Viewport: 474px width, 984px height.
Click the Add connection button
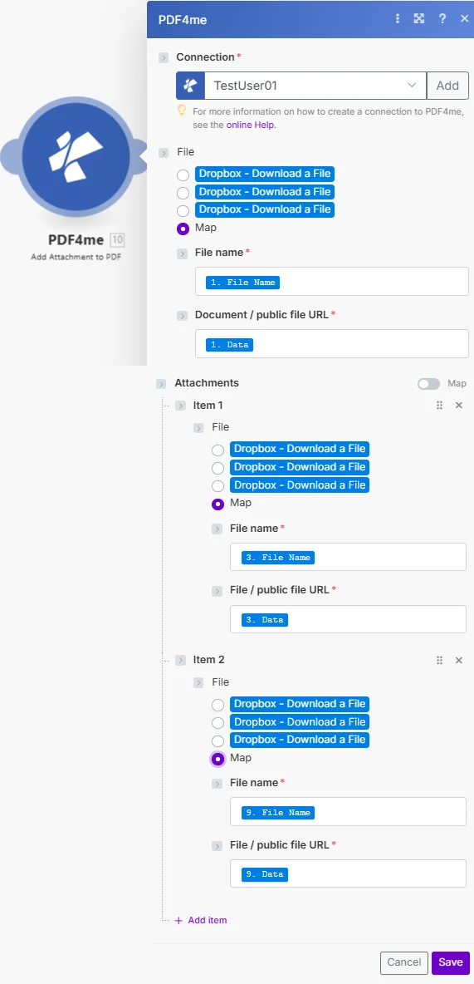[447, 86]
